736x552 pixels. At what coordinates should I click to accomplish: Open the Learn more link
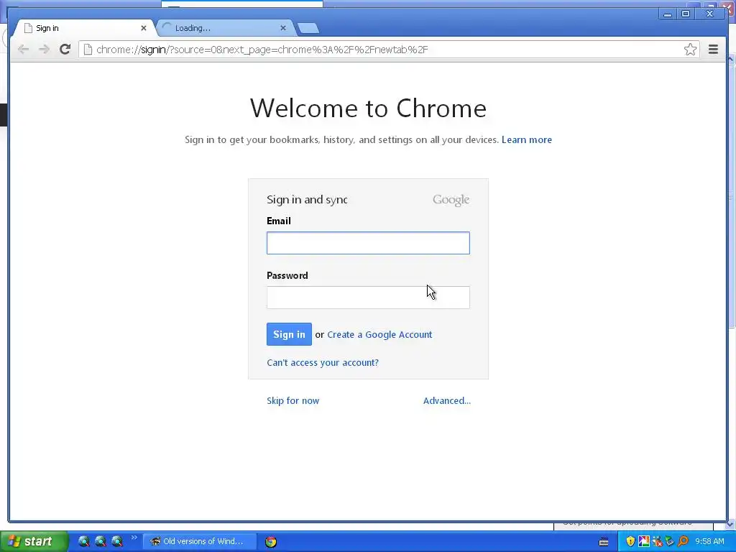click(x=527, y=140)
